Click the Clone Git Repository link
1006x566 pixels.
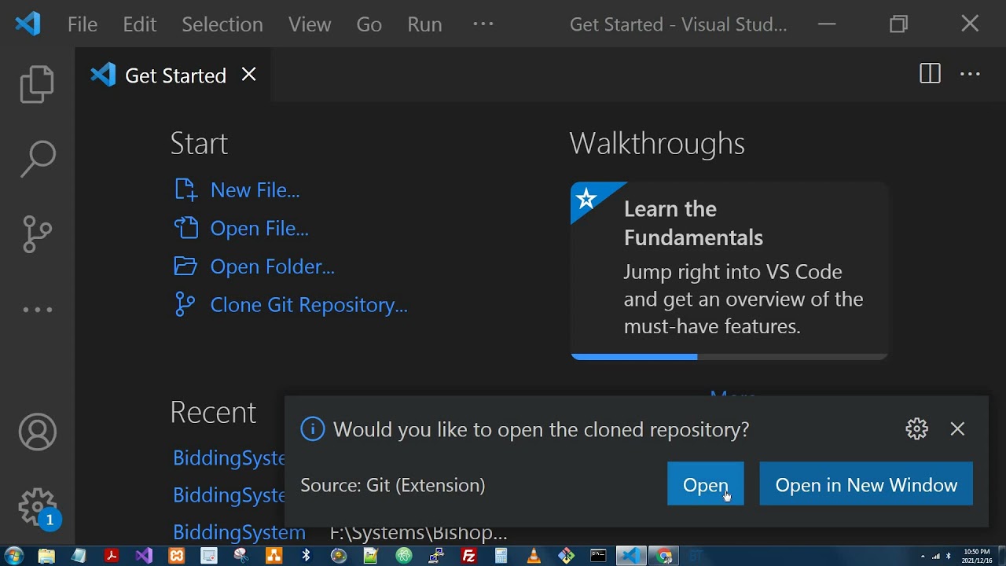pyautogui.click(x=308, y=305)
